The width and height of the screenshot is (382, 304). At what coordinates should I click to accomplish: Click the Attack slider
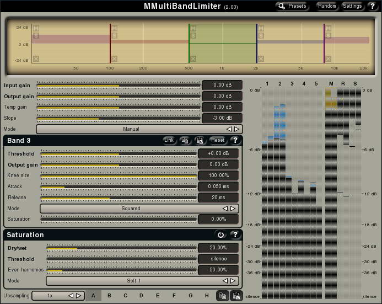pos(119,186)
